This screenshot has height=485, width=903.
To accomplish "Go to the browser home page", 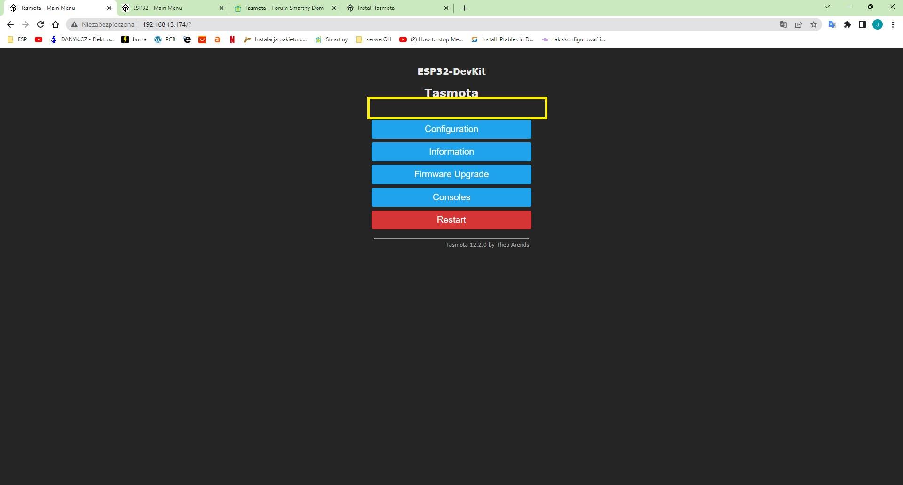I will pyautogui.click(x=55, y=24).
